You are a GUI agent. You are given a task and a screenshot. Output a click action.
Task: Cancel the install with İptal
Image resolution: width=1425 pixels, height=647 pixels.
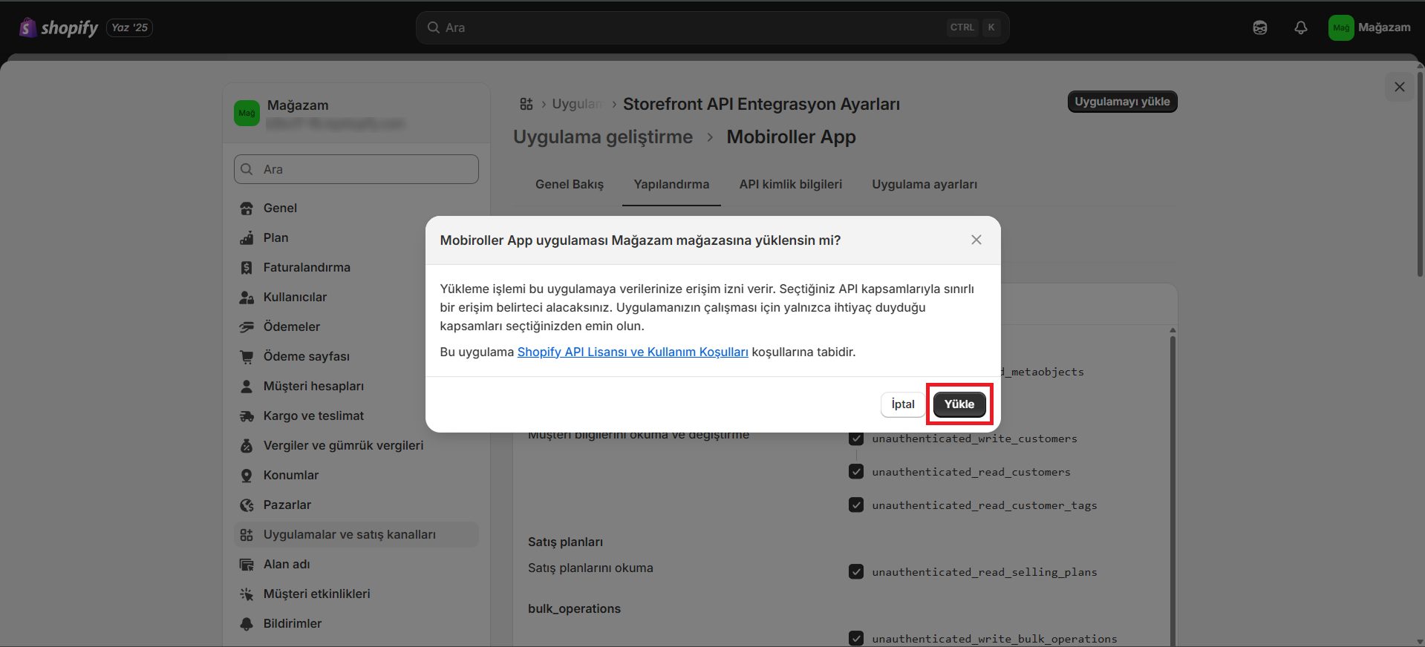pos(903,404)
